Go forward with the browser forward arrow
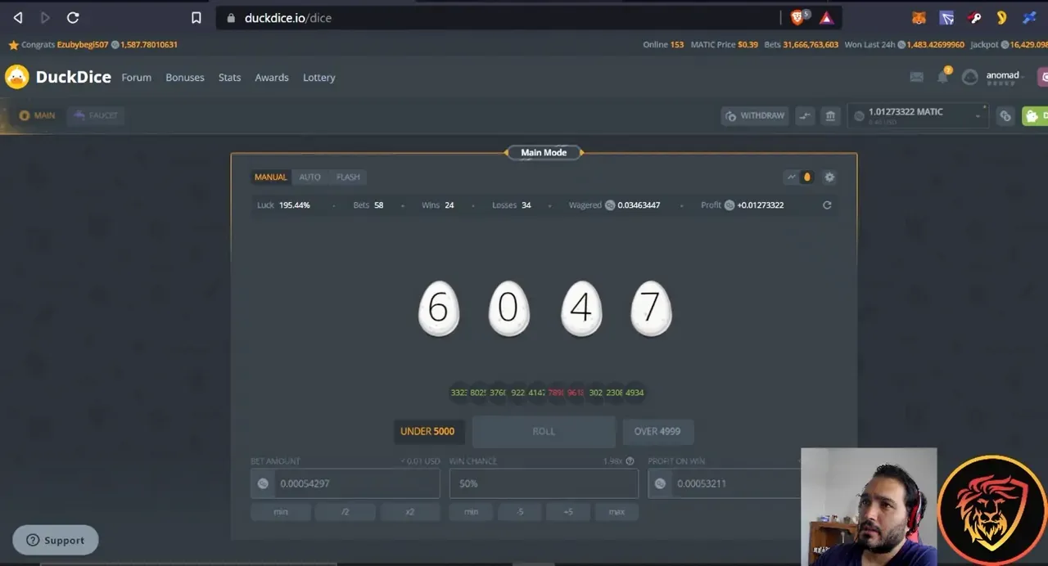Screen dimensions: 1048x566 click(45, 17)
